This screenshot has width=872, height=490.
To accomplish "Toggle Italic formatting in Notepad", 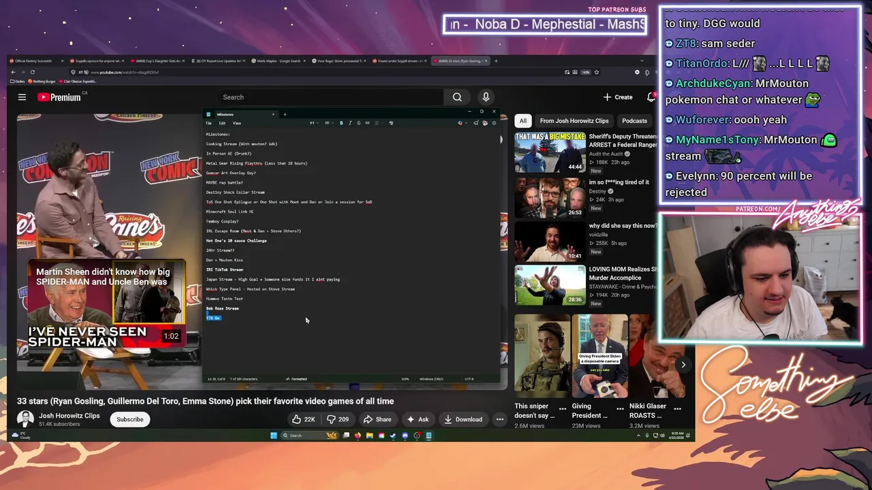I will coord(350,123).
